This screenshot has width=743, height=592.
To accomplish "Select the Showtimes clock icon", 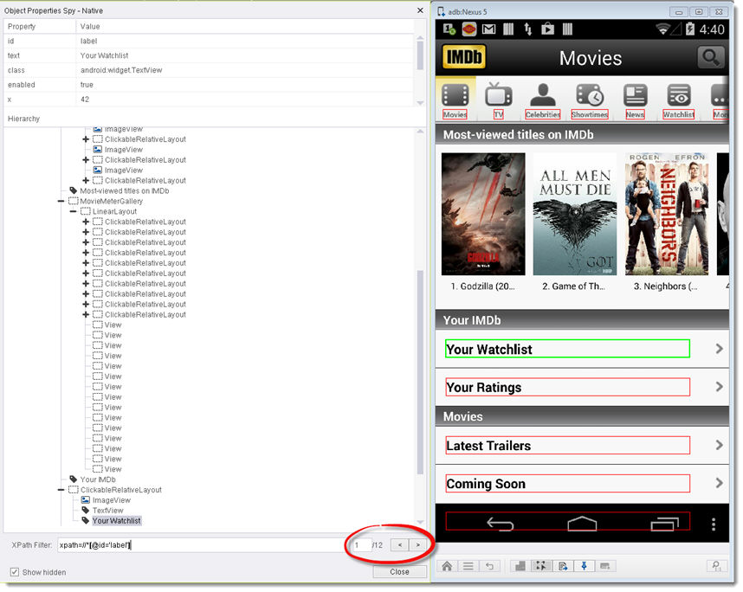I will click(590, 95).
